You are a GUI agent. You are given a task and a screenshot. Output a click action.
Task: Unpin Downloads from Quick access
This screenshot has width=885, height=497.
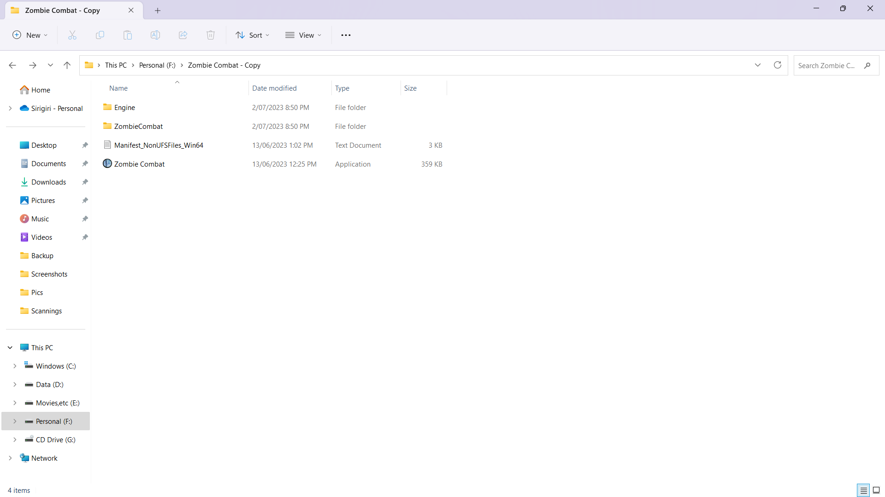(x=85, y=182)
